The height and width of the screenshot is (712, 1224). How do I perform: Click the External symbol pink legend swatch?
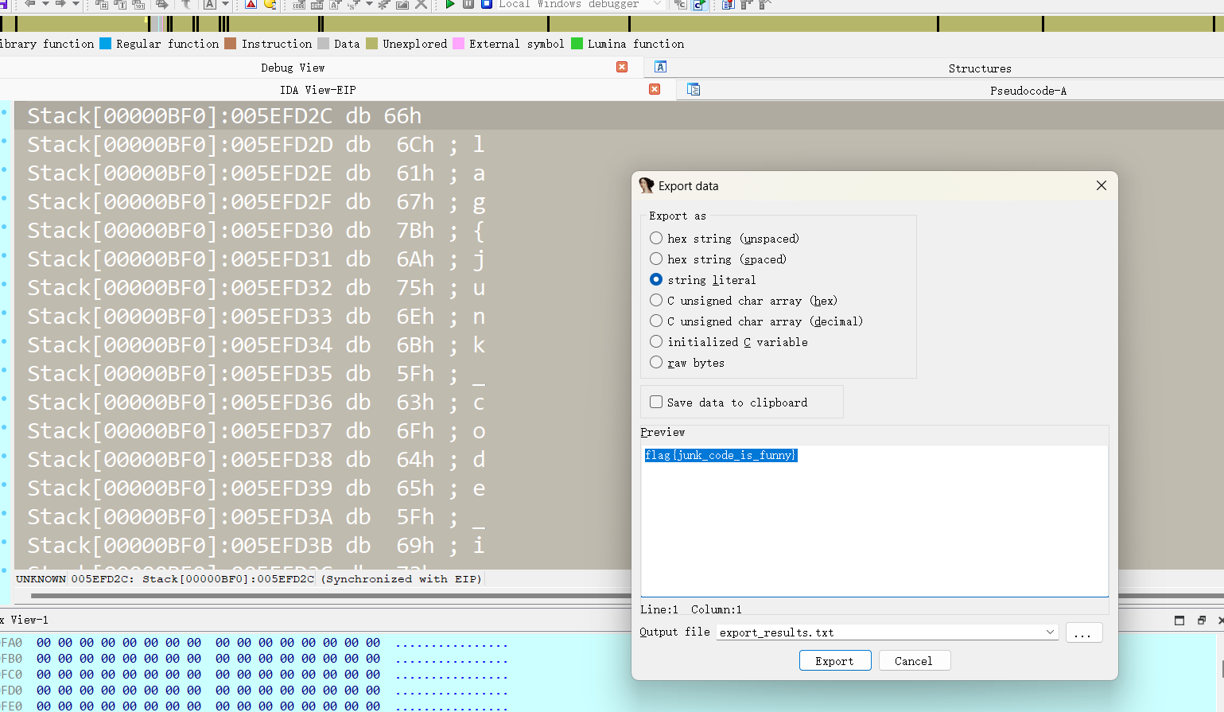click(458, 44)
